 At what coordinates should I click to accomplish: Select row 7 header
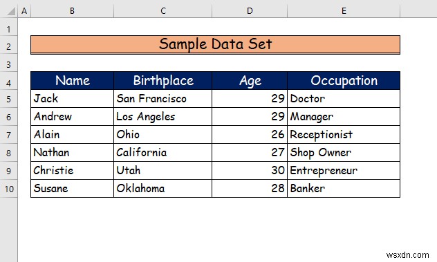(8, 135)
